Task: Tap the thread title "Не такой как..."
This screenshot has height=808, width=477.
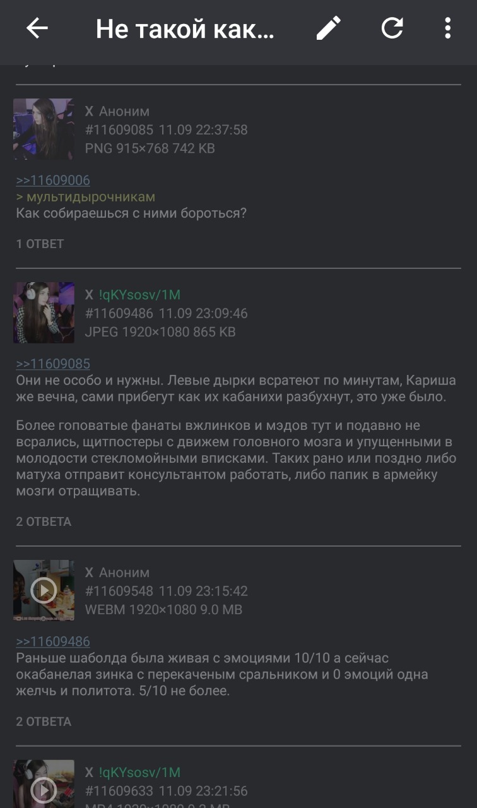Action: pos(185,29)
